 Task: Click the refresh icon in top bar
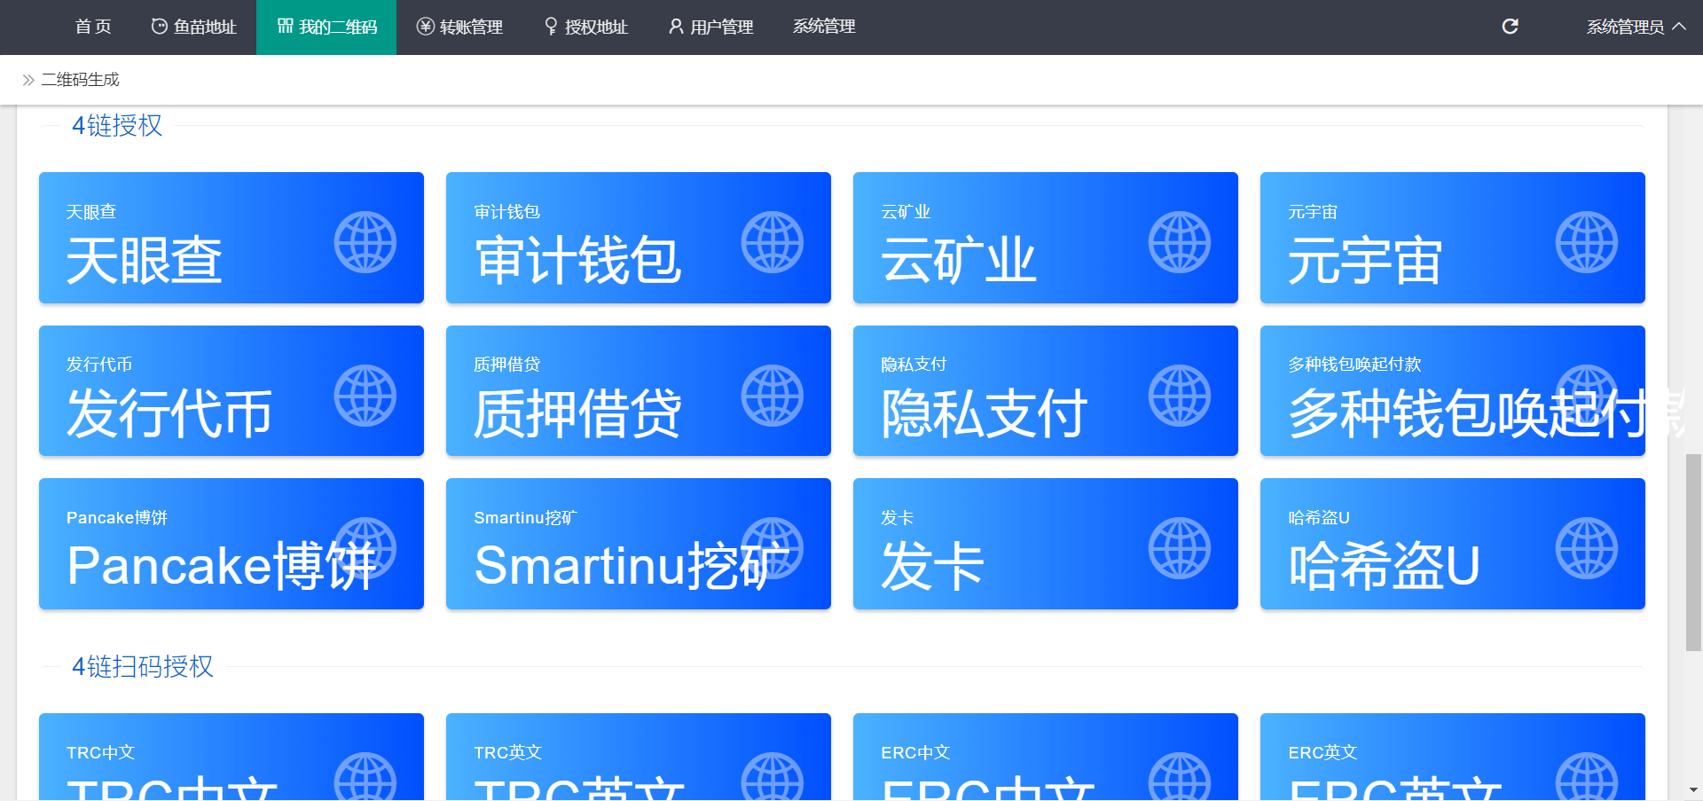click(1510, 27)
